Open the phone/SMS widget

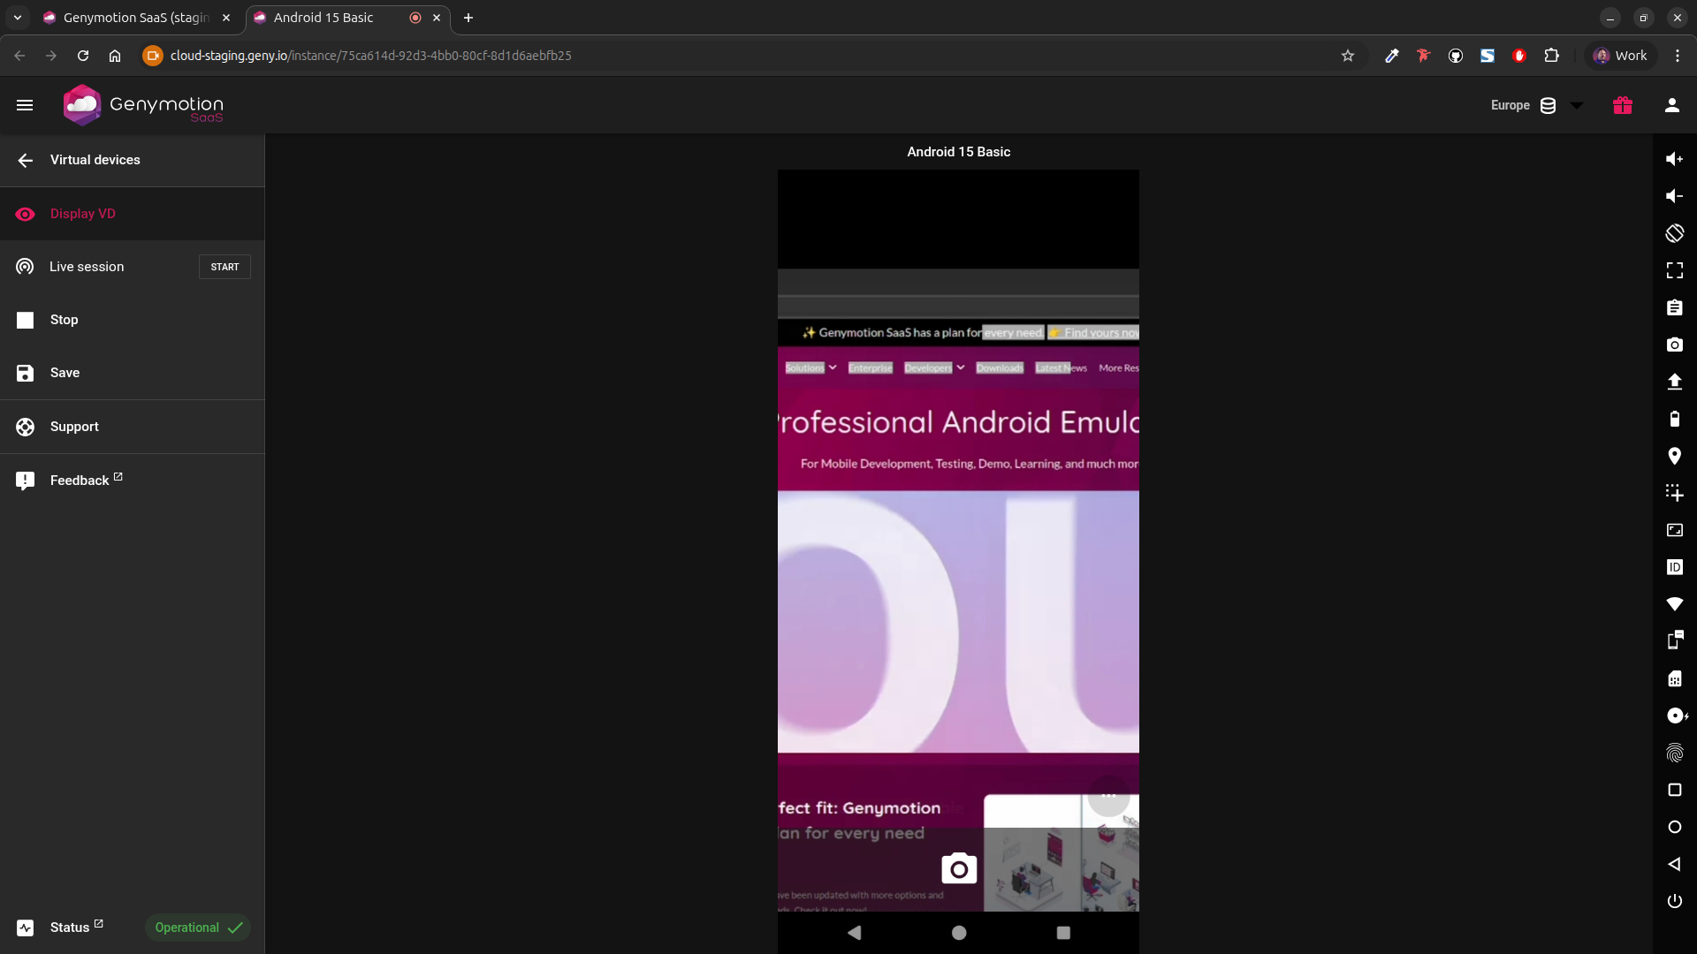coord(1674,641)
